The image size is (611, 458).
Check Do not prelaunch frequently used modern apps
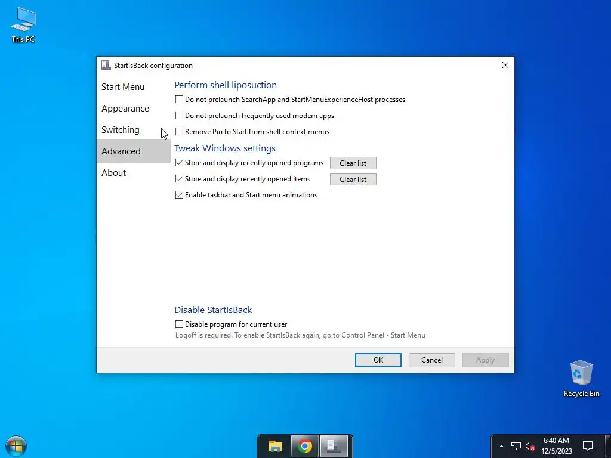pos(179,116)
